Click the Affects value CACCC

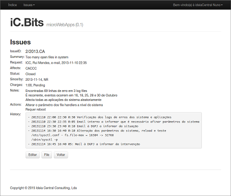click(x=31, y=68)
